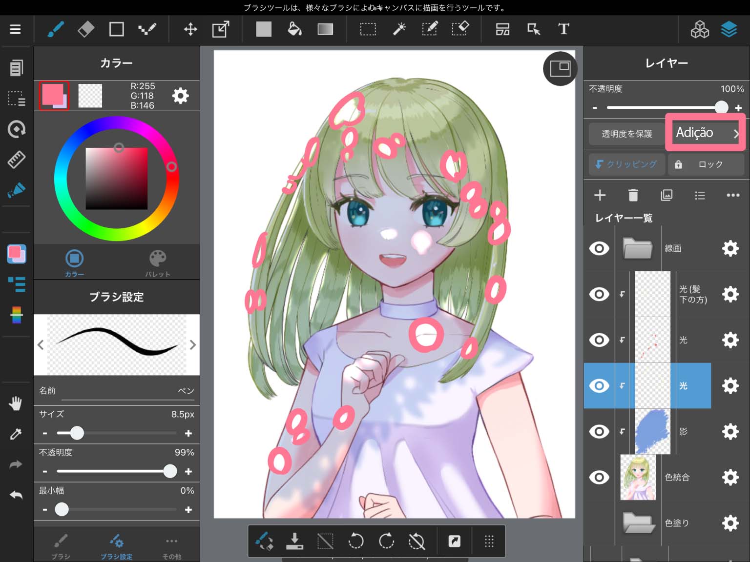Toggle the Layers panel icon
750x562 pixels.
[729, 29]
